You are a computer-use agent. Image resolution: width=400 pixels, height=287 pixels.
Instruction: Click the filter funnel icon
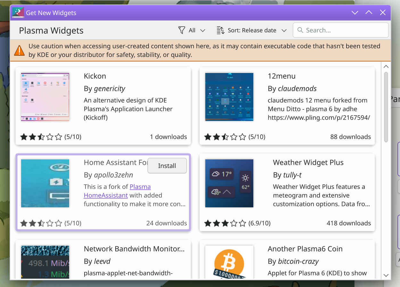pos(182,30)
